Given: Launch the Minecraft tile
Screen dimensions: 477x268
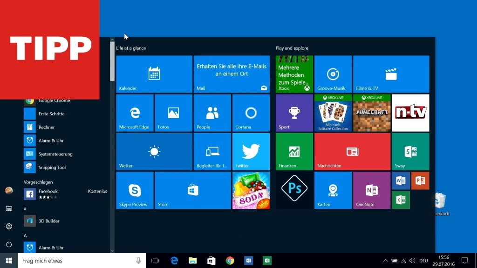Looking at the screenshot, I should click(372, 113).
